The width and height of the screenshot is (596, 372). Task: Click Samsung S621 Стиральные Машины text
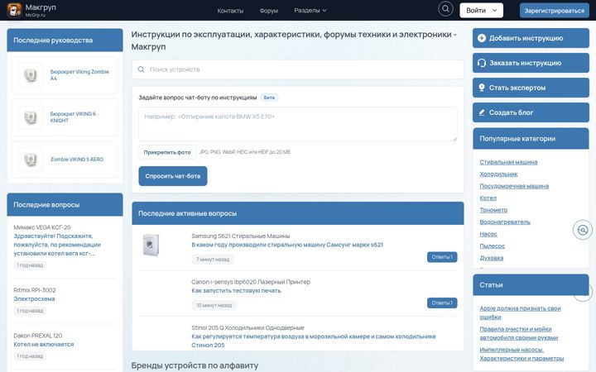click(x=241, y=236)
